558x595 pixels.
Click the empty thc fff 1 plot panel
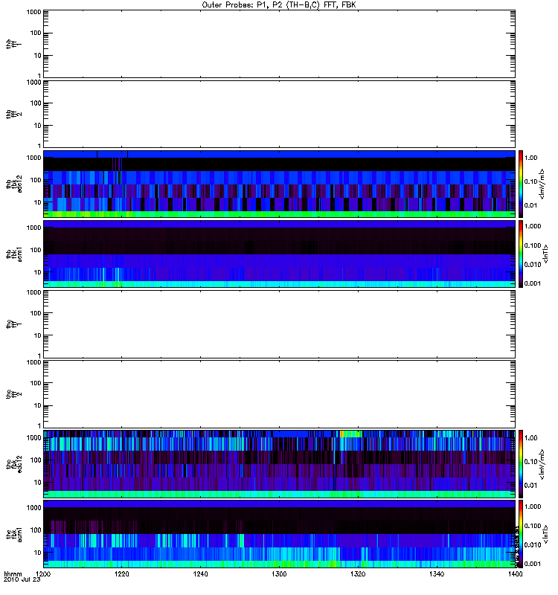(x=279, y=324)
